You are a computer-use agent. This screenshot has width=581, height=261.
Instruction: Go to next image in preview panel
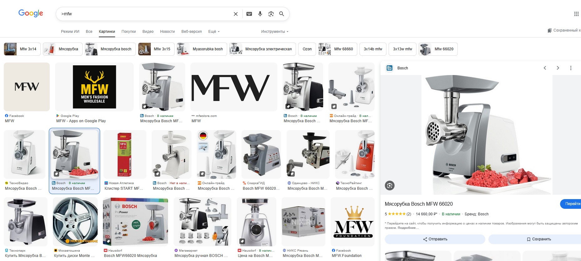tap(558, 68)
